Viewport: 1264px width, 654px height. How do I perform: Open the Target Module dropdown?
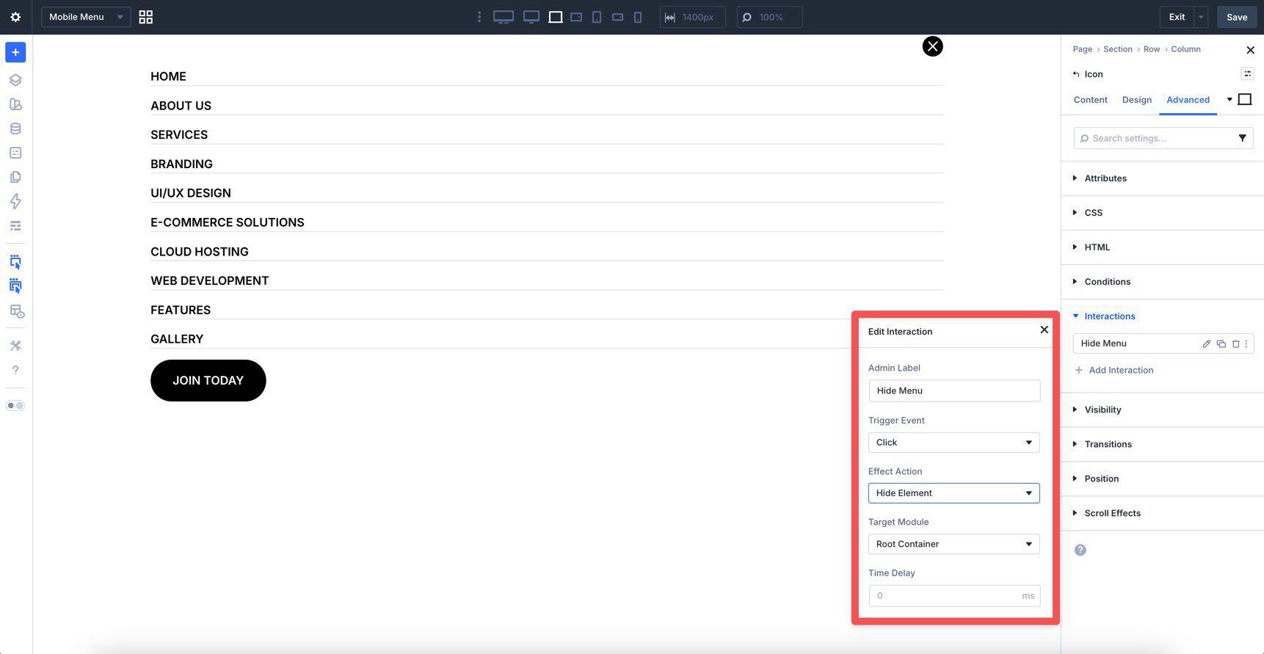954,544
